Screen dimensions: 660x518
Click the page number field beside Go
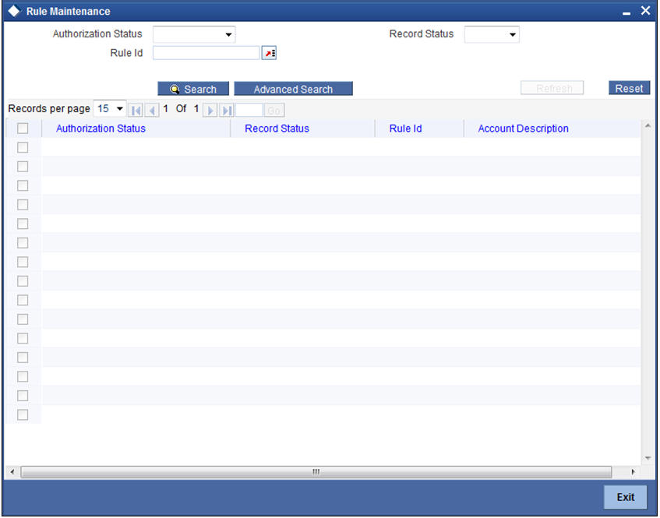[249, 111]
